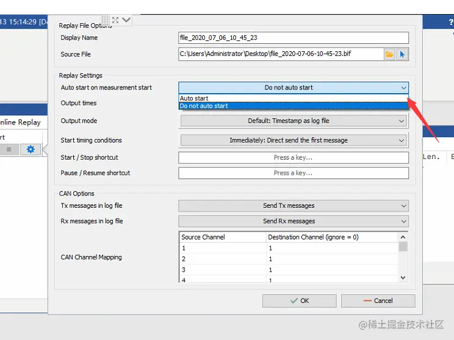
Task: Select destination channel cell for source channel 1
Action: [332, 248]
